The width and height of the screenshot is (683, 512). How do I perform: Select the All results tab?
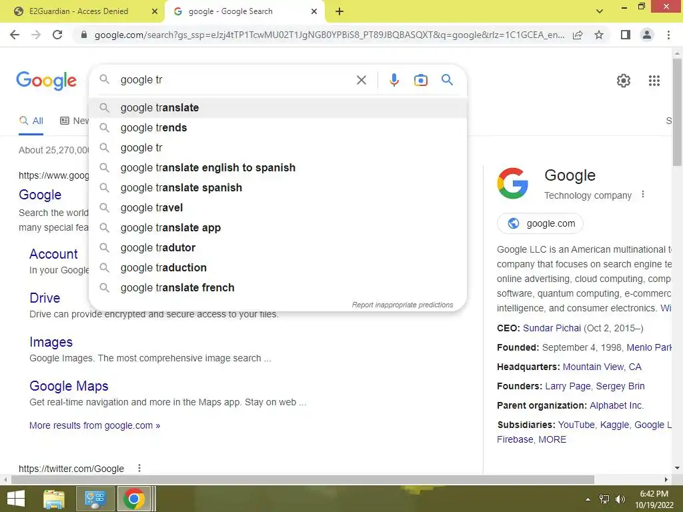(31, 121)
